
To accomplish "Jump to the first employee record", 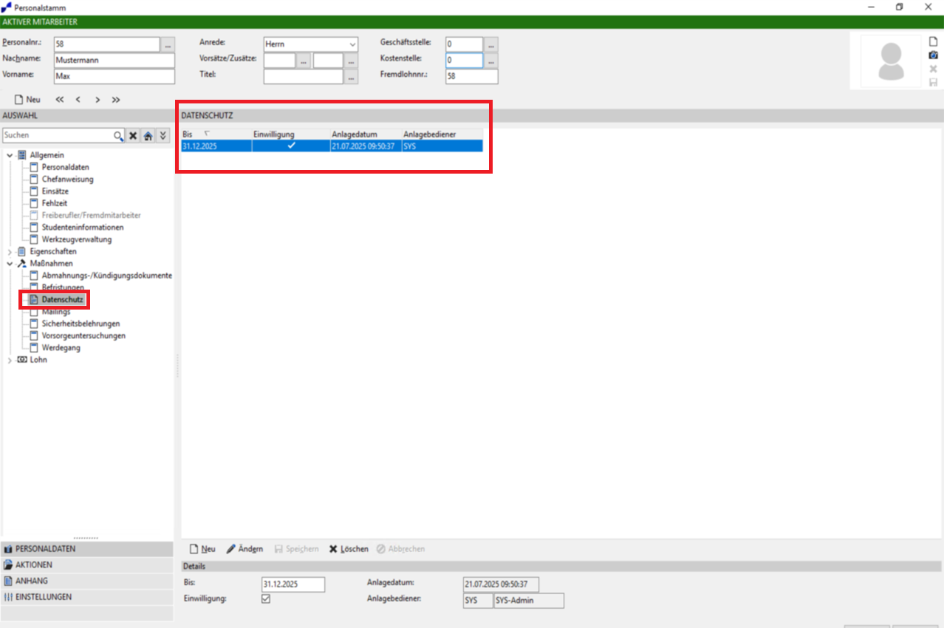I will tap(60, 100).
